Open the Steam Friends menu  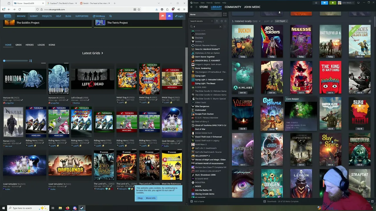coord(209,3)
